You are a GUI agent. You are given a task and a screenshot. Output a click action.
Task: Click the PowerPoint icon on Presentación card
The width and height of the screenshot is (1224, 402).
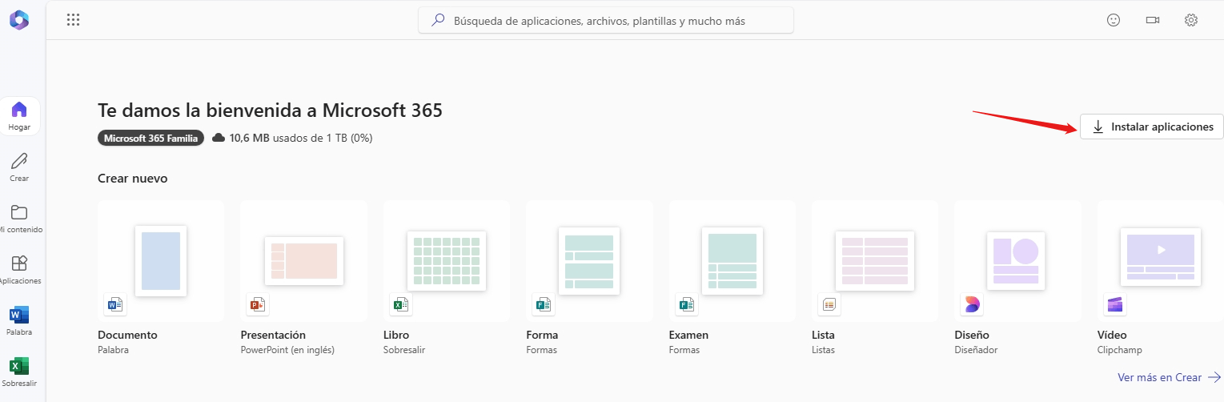[x=258, y=304]
